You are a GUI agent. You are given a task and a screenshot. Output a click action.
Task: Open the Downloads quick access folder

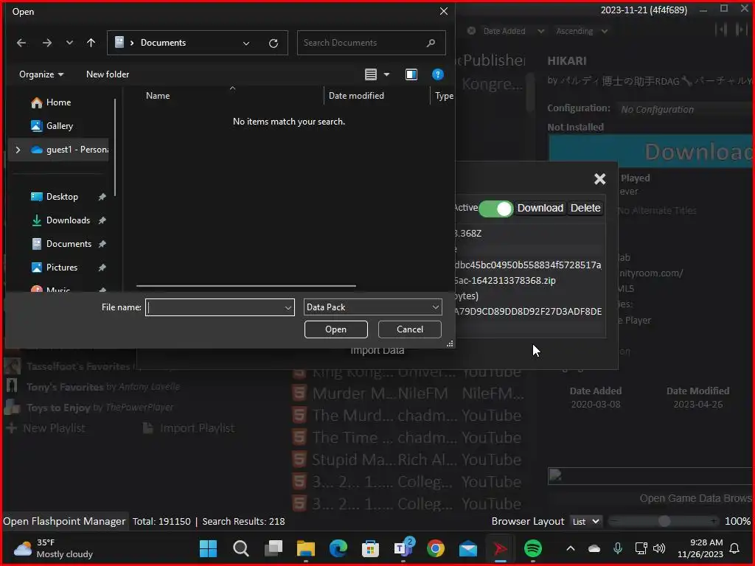[x=67, y=220]
